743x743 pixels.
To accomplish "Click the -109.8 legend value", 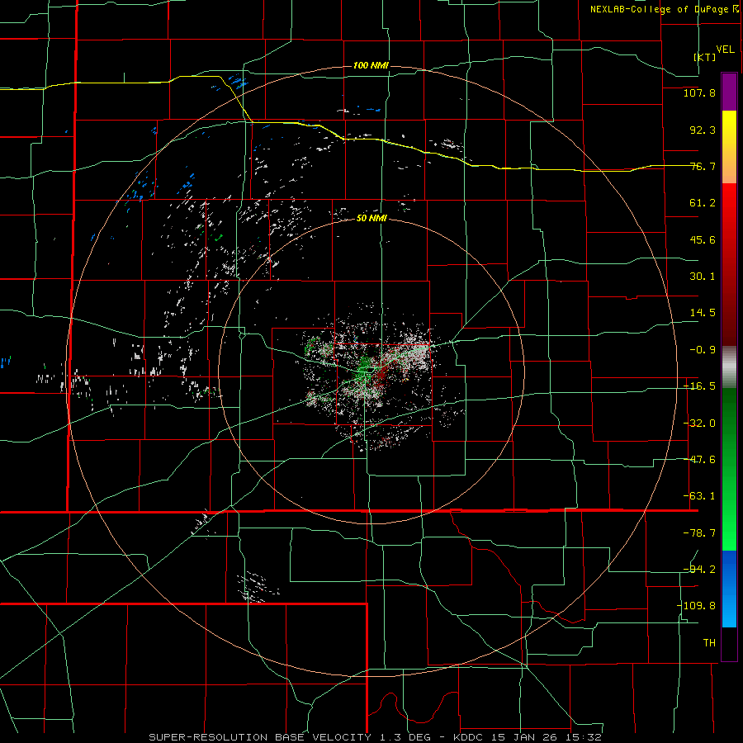I will coord(696,606).
